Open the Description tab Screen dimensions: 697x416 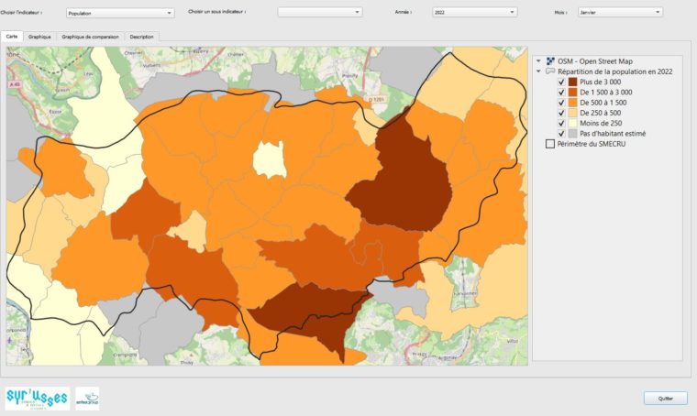[x=142, y=37]
